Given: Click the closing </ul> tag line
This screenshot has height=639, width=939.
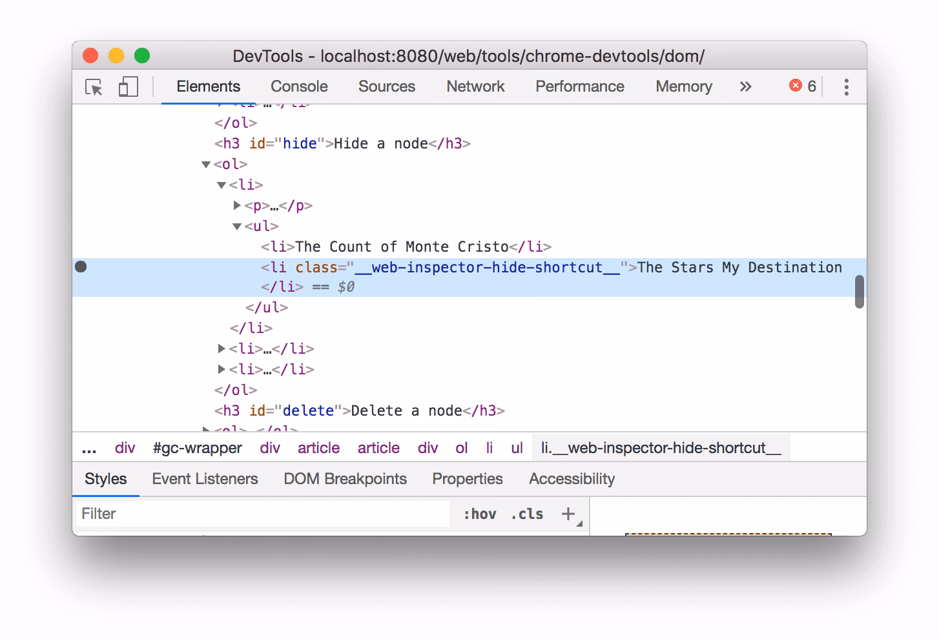Looking at the screenshot, I should point(267,307).
